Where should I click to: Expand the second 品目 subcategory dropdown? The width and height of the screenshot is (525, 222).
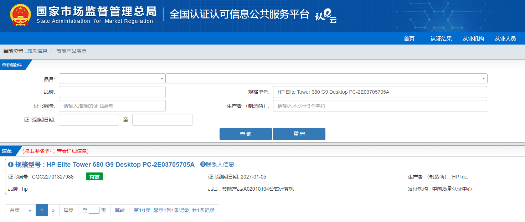326,78
